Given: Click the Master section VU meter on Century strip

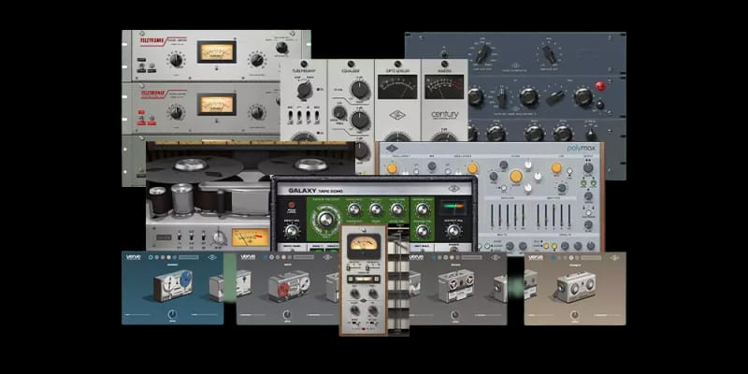Looking at the screenshot, I should [x=444, y=87].
